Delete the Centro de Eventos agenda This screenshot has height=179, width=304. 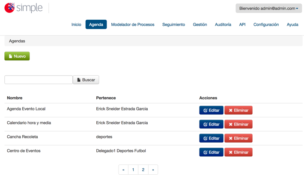(x=238, y=152)
